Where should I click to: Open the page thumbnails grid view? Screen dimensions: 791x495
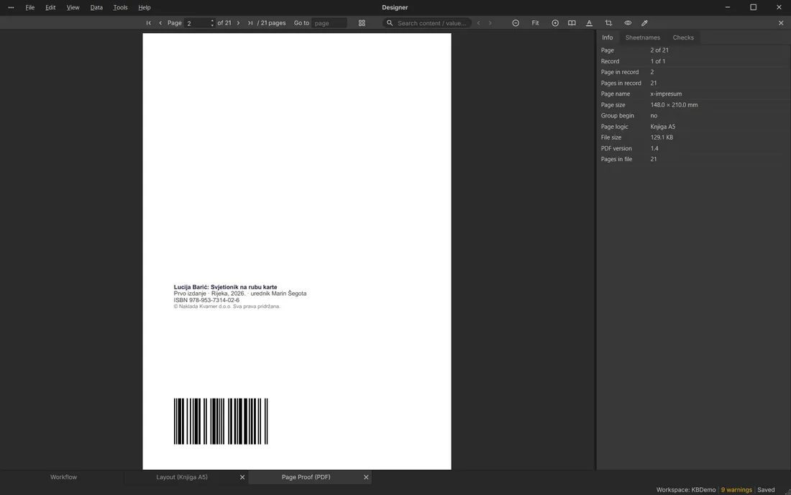pyautogui.click(x=362, y=23)
